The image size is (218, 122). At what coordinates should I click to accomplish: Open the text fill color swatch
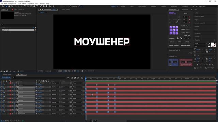click(x=213, y=44)
